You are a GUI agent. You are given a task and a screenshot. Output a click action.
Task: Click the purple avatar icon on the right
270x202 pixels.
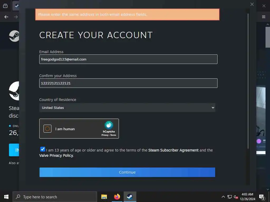[x=259, y=141]
